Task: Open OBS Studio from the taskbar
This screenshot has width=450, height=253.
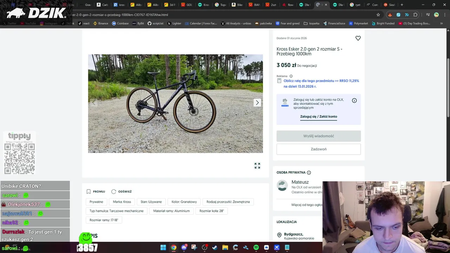Action: [205, 247]
